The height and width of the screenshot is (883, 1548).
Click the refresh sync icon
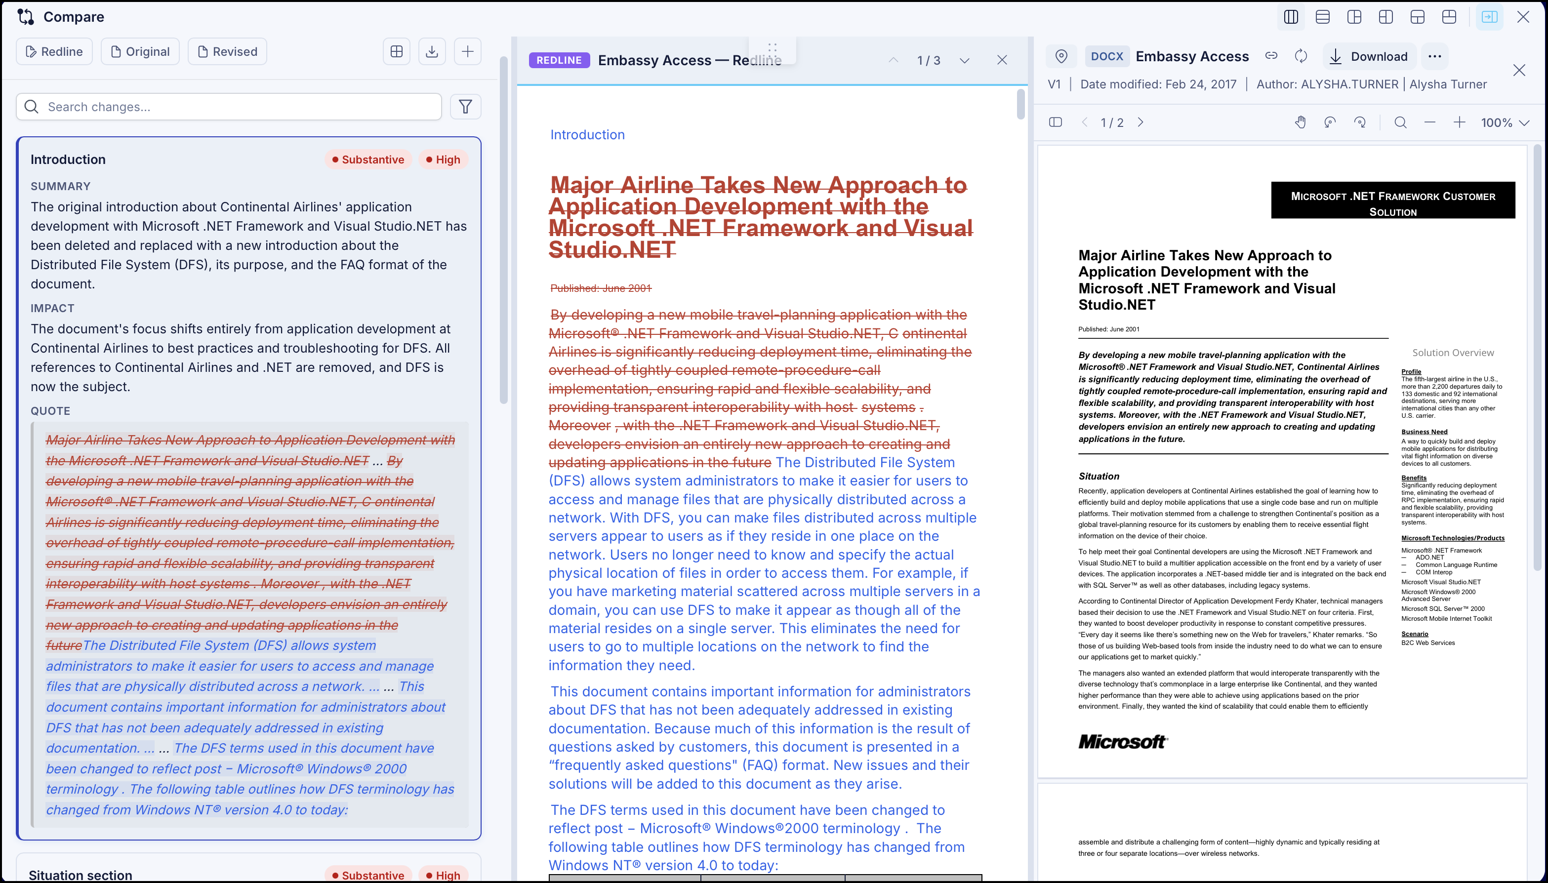tap(1301, 56)
